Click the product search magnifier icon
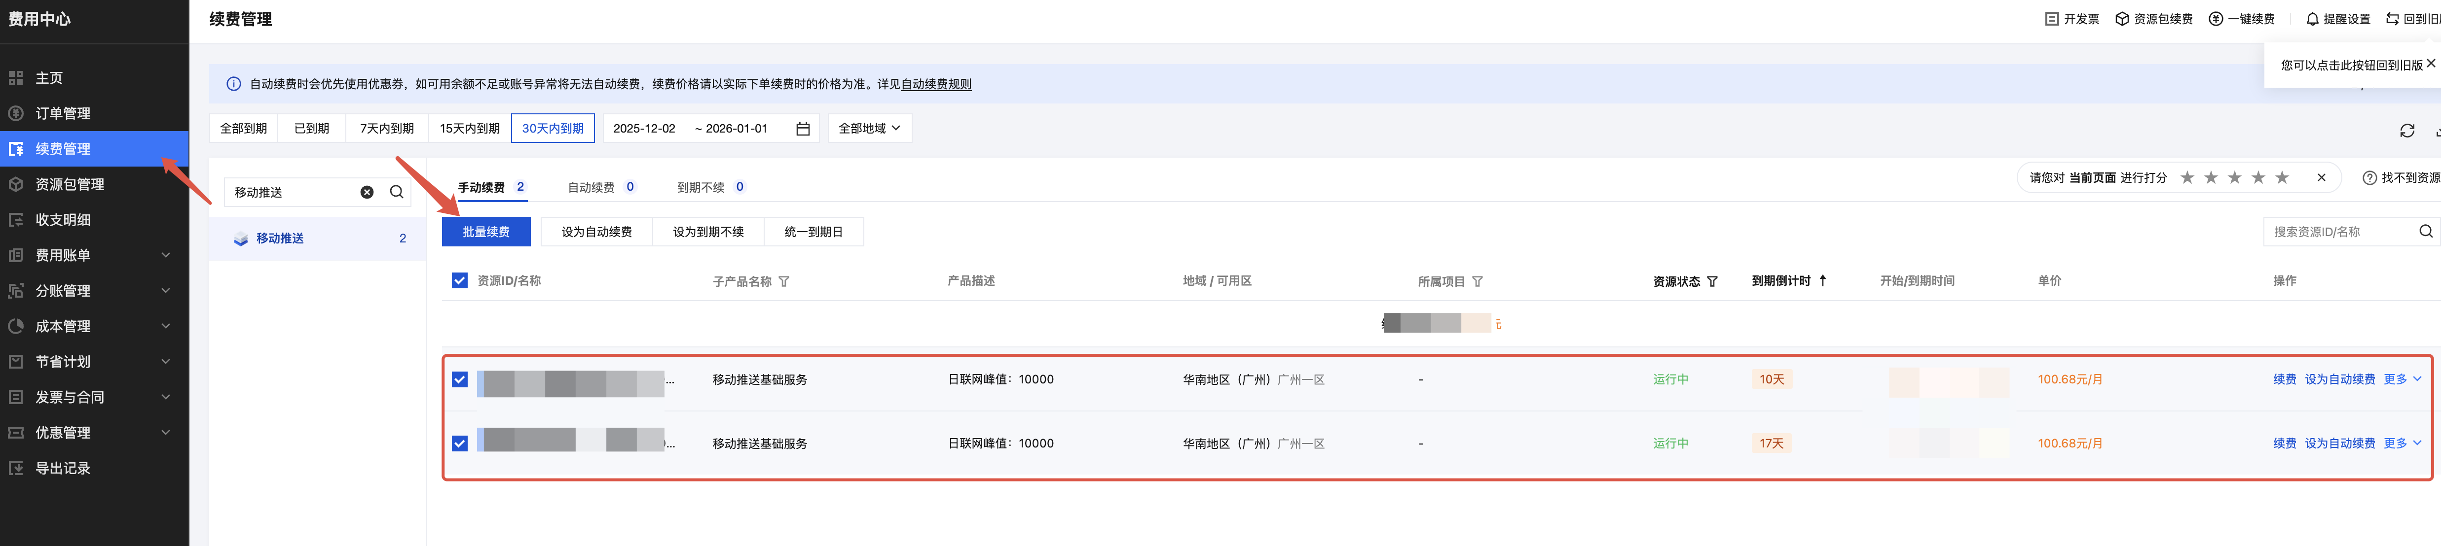 (396, 192)
